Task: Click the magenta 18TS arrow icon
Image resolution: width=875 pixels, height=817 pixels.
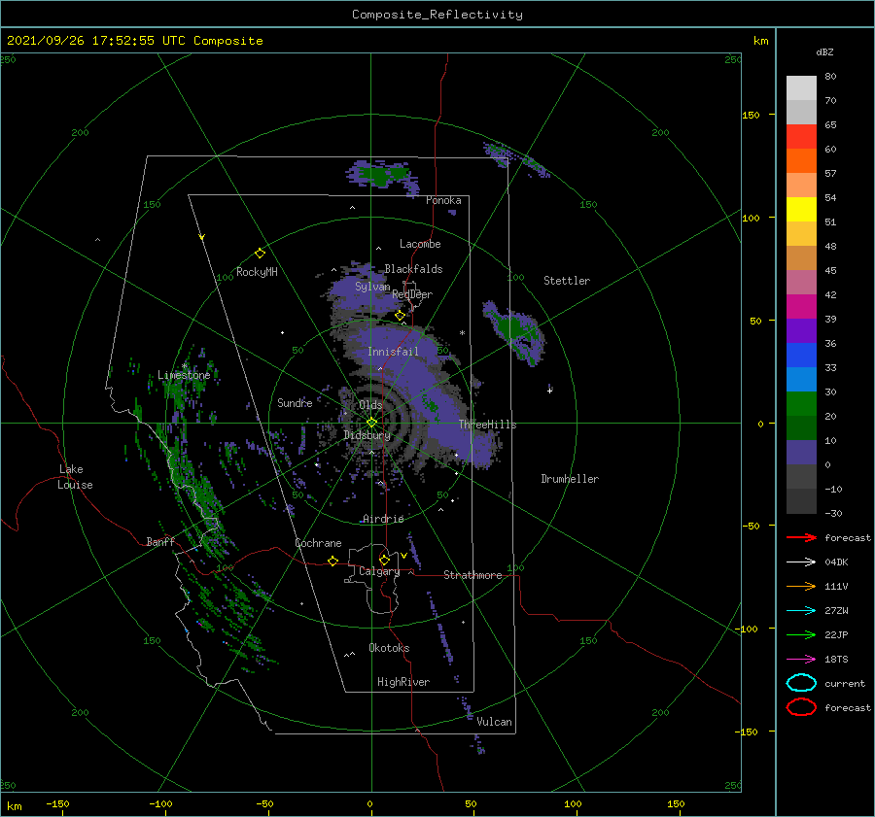Action: point(801,660)
